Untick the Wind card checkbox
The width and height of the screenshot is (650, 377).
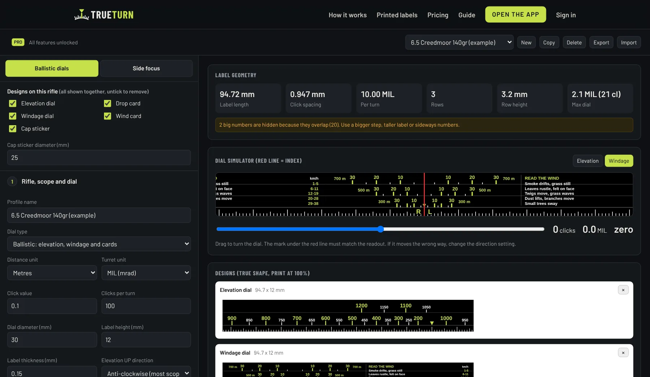click(108, 116)
